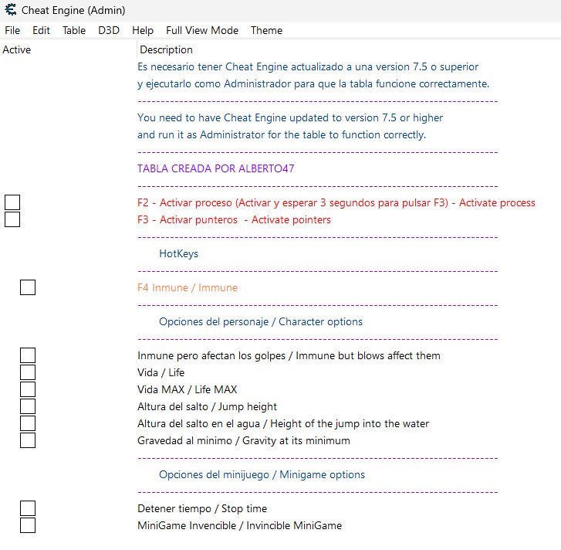The width and height of the screenshot is (561, 550).
Task: Enable Altura del salto / Jump height checkbox
Action: click(28, 406)
